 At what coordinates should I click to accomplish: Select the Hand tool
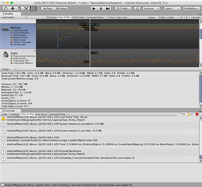[x=6, y=9]
